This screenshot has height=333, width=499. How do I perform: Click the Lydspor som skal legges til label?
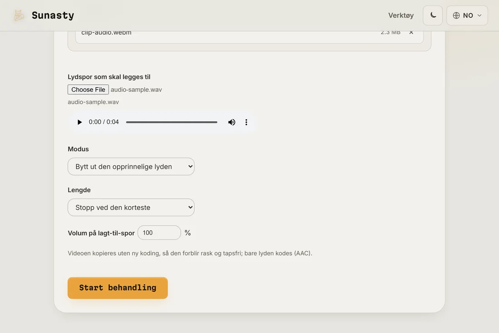pos(109,77)
